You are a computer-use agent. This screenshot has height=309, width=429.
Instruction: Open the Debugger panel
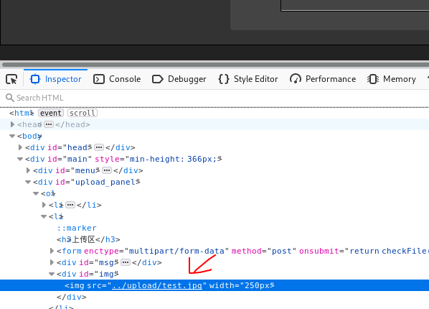point(179,79)
